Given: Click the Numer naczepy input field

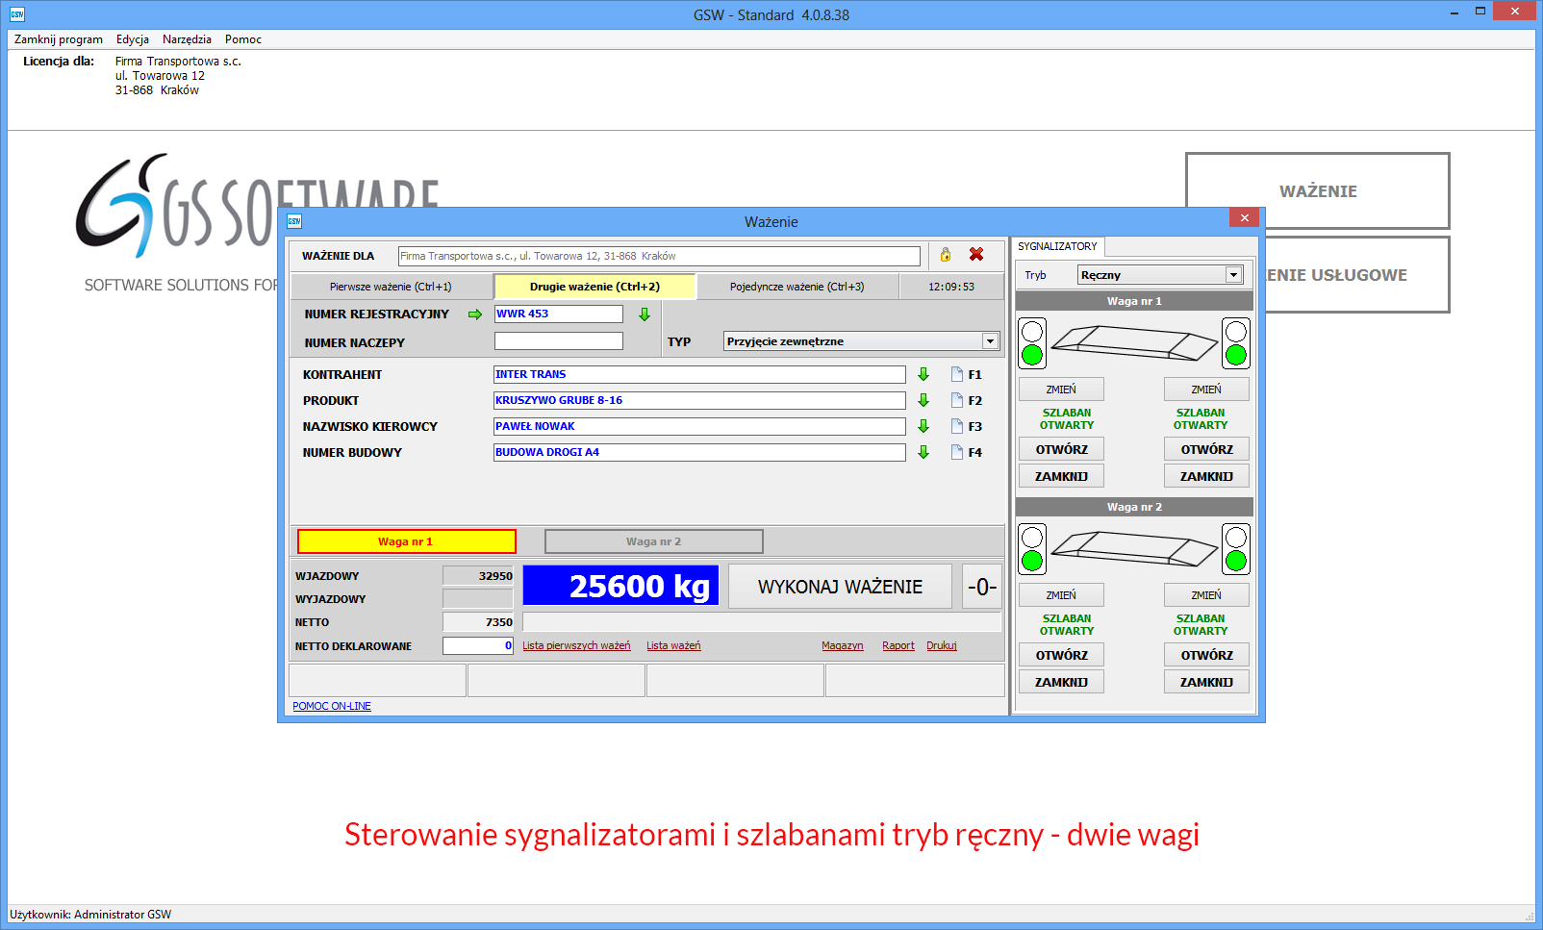Looking at the screenshot, I should click(558, 341).
